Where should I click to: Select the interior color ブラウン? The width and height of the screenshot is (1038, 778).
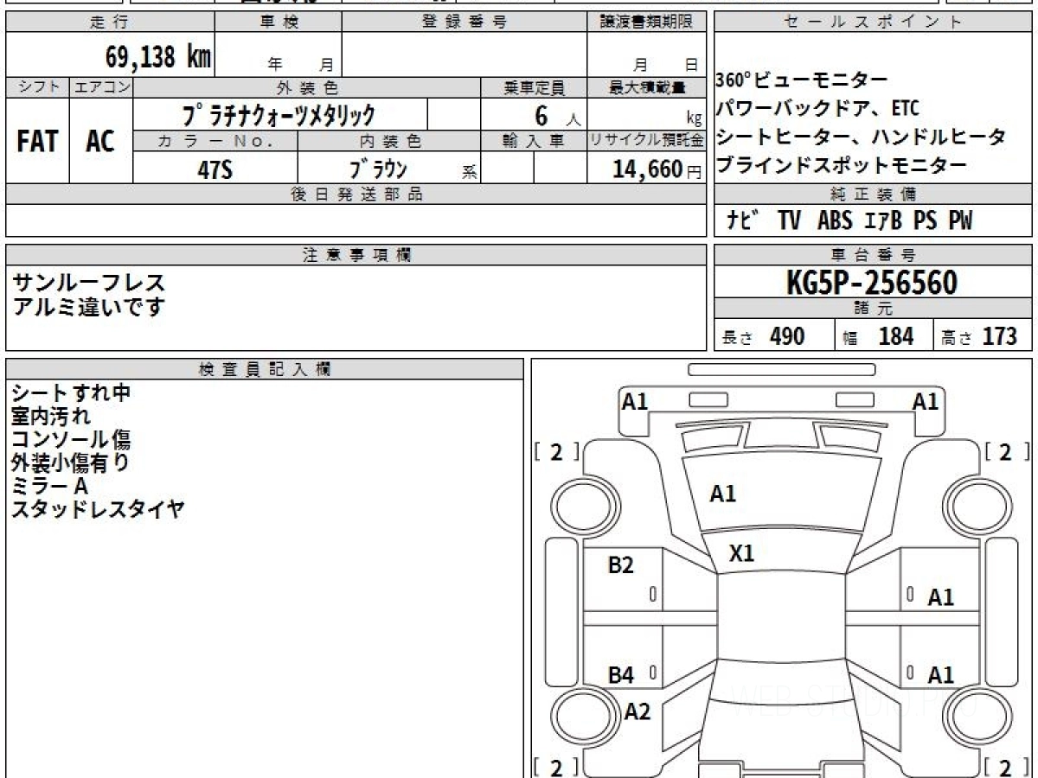(378, 169)
